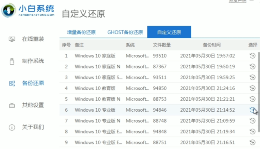
Task: Click backup time 2021年05月30日 19:59:25
Action: 208,77
